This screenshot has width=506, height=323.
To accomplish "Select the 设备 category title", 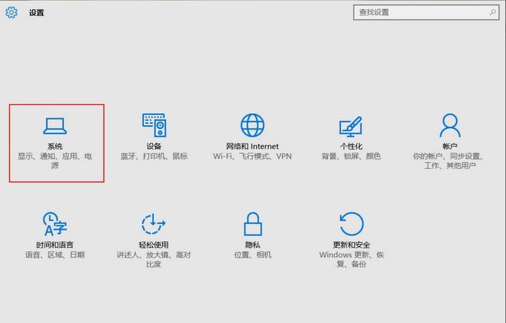I will point(154,146).
